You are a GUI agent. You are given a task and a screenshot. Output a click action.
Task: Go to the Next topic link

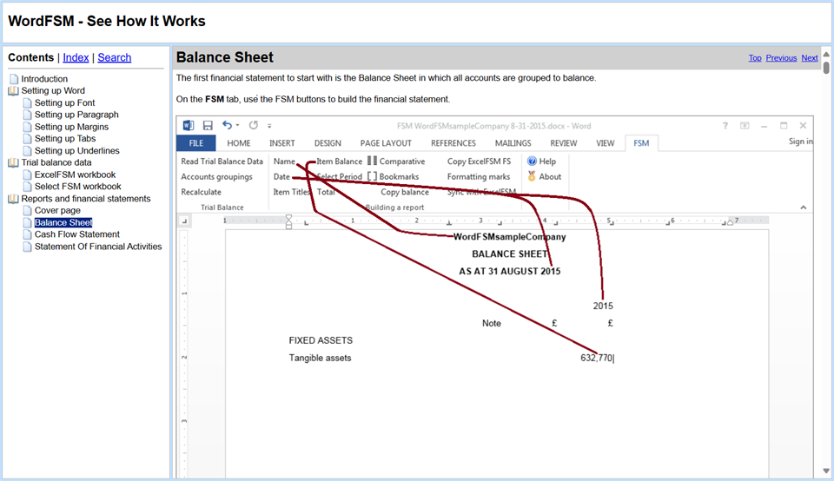click(x=810, y=58)
